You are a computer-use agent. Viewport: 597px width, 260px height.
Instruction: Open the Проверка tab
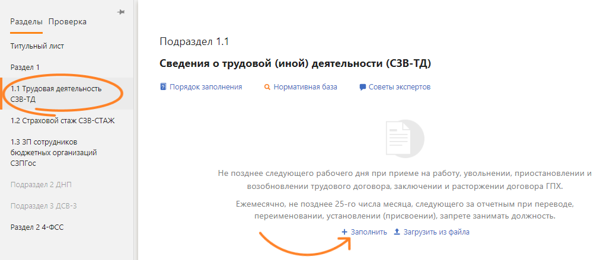coord(68,22)
